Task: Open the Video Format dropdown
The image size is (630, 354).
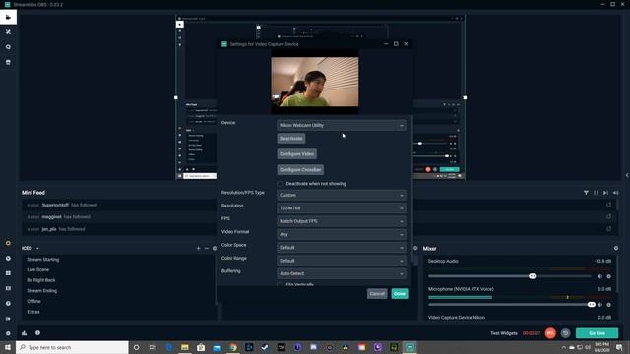Action: pos(342,234)
